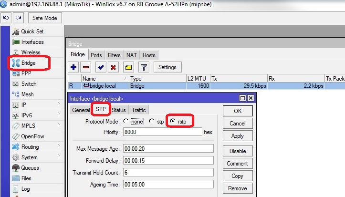
Task: Select 'rstp' protocol mode radio
Action: point(173,121)
